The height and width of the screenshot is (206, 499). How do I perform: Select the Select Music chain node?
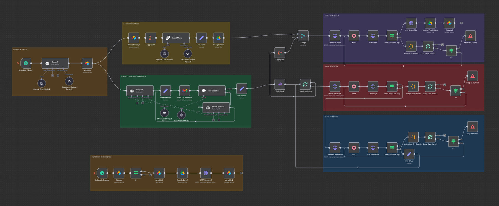pyautogui.click(x=176, y=38)
